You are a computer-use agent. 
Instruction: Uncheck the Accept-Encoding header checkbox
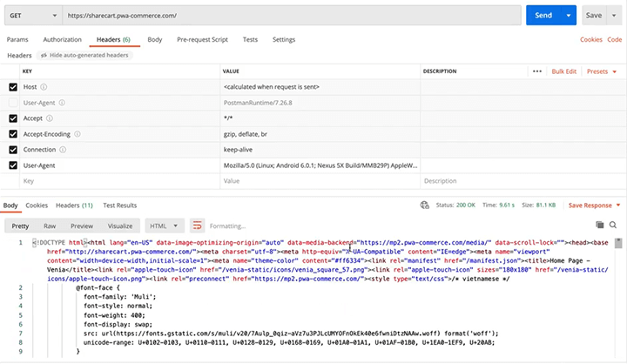point(13,134)
